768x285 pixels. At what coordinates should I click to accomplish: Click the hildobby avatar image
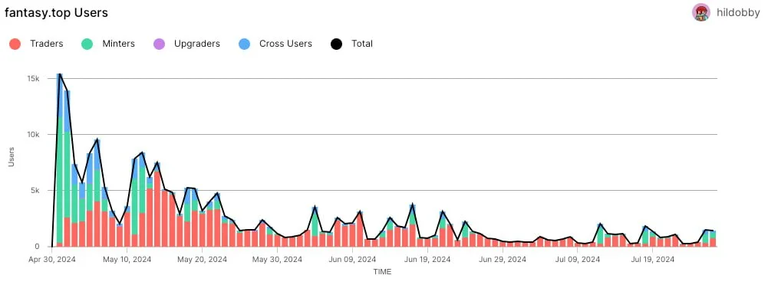coord(701,12)
